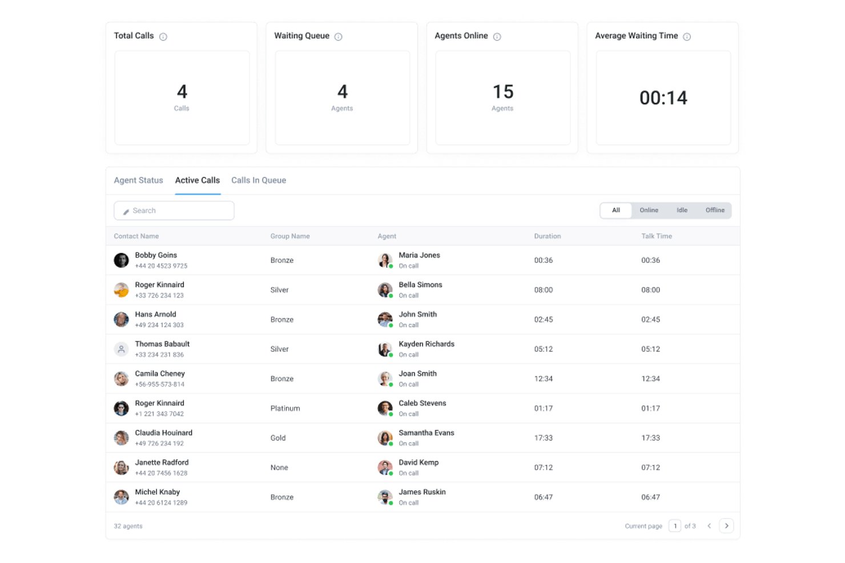Select the Active Calls tab
This screenshot has width=845, height=563.
coord(198,180)
